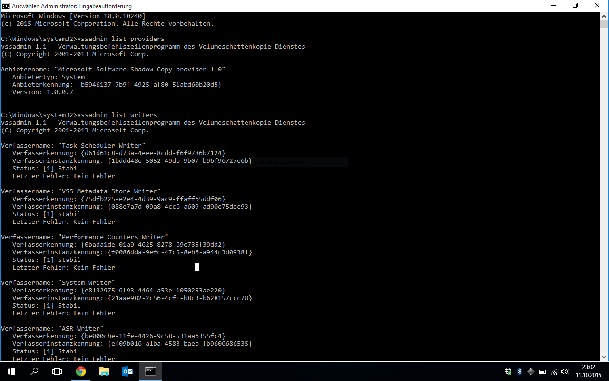Click the Show desktop sliver at taskbar edge
The height and width of the screenshot is (381, 609).
click(608, 371)
